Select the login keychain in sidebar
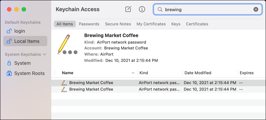This screenshot has width=266, height=120. point(25,31)
